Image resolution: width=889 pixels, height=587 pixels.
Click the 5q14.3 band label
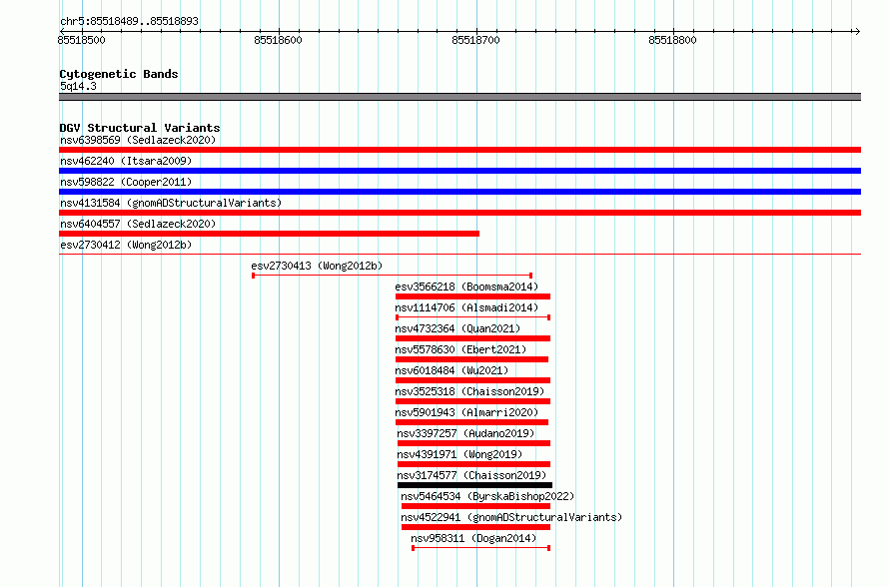[x=78, y=86]
